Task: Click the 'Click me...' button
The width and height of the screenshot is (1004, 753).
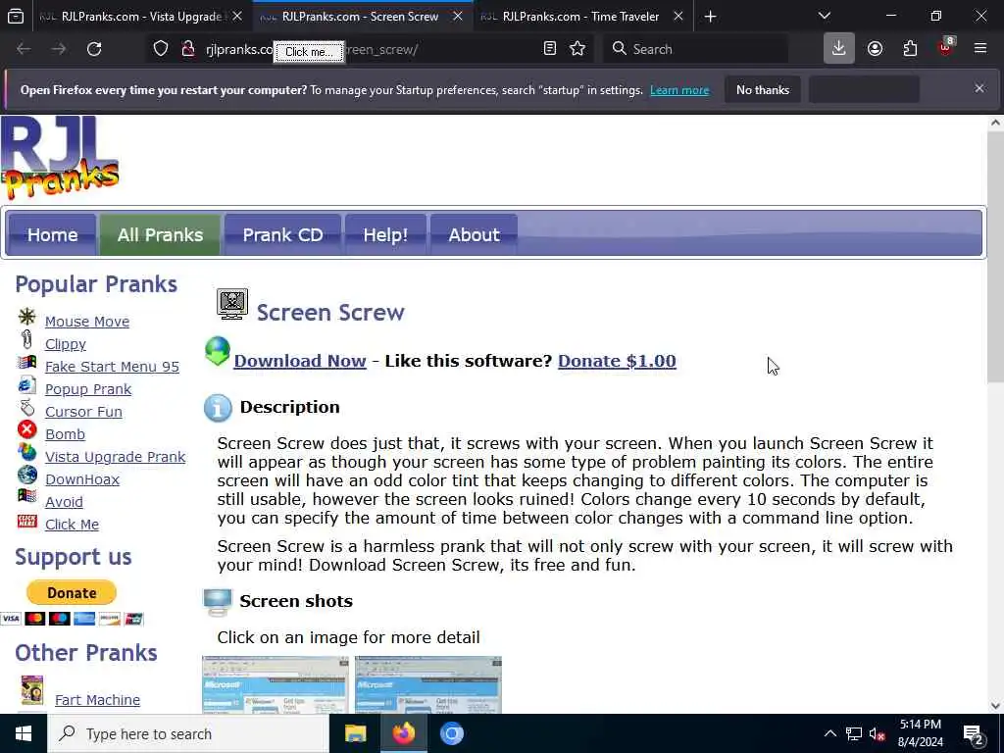Action: point(309,52)
